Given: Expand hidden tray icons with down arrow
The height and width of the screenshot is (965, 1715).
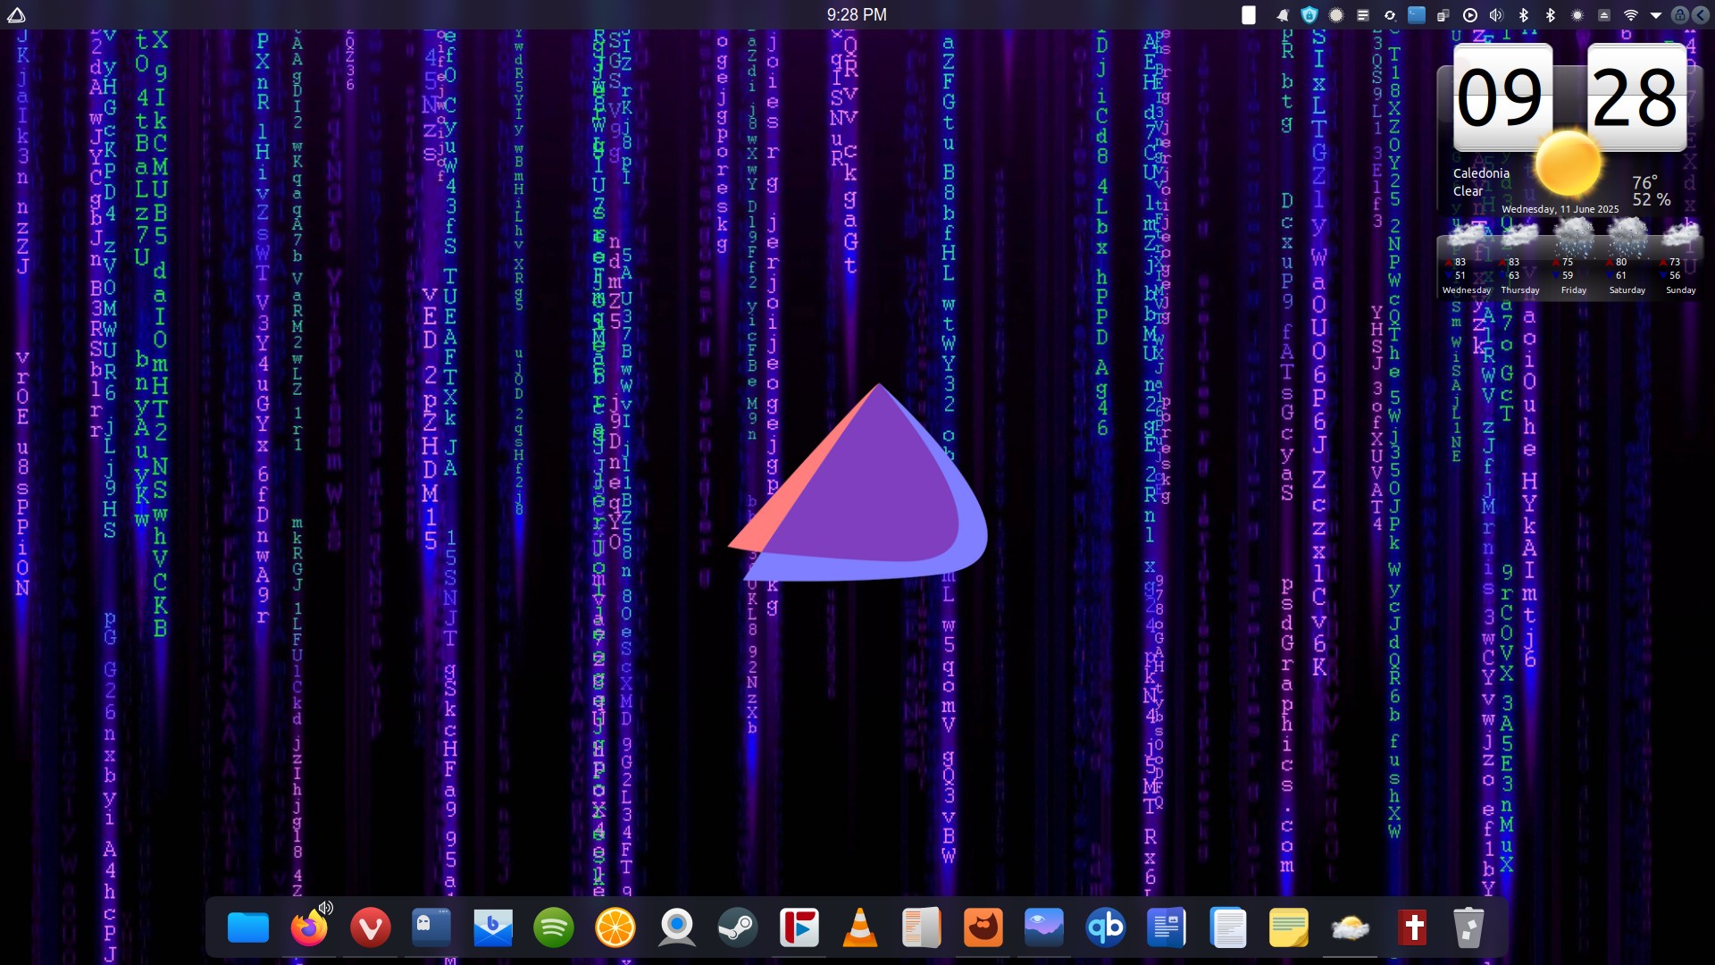Looking at the screenshot, I should [1656, 15].
